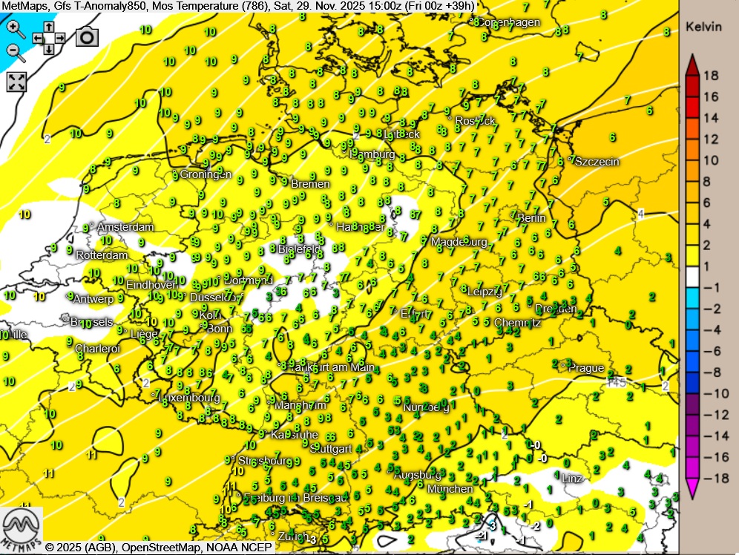Click the München city label

pos(450,489)
